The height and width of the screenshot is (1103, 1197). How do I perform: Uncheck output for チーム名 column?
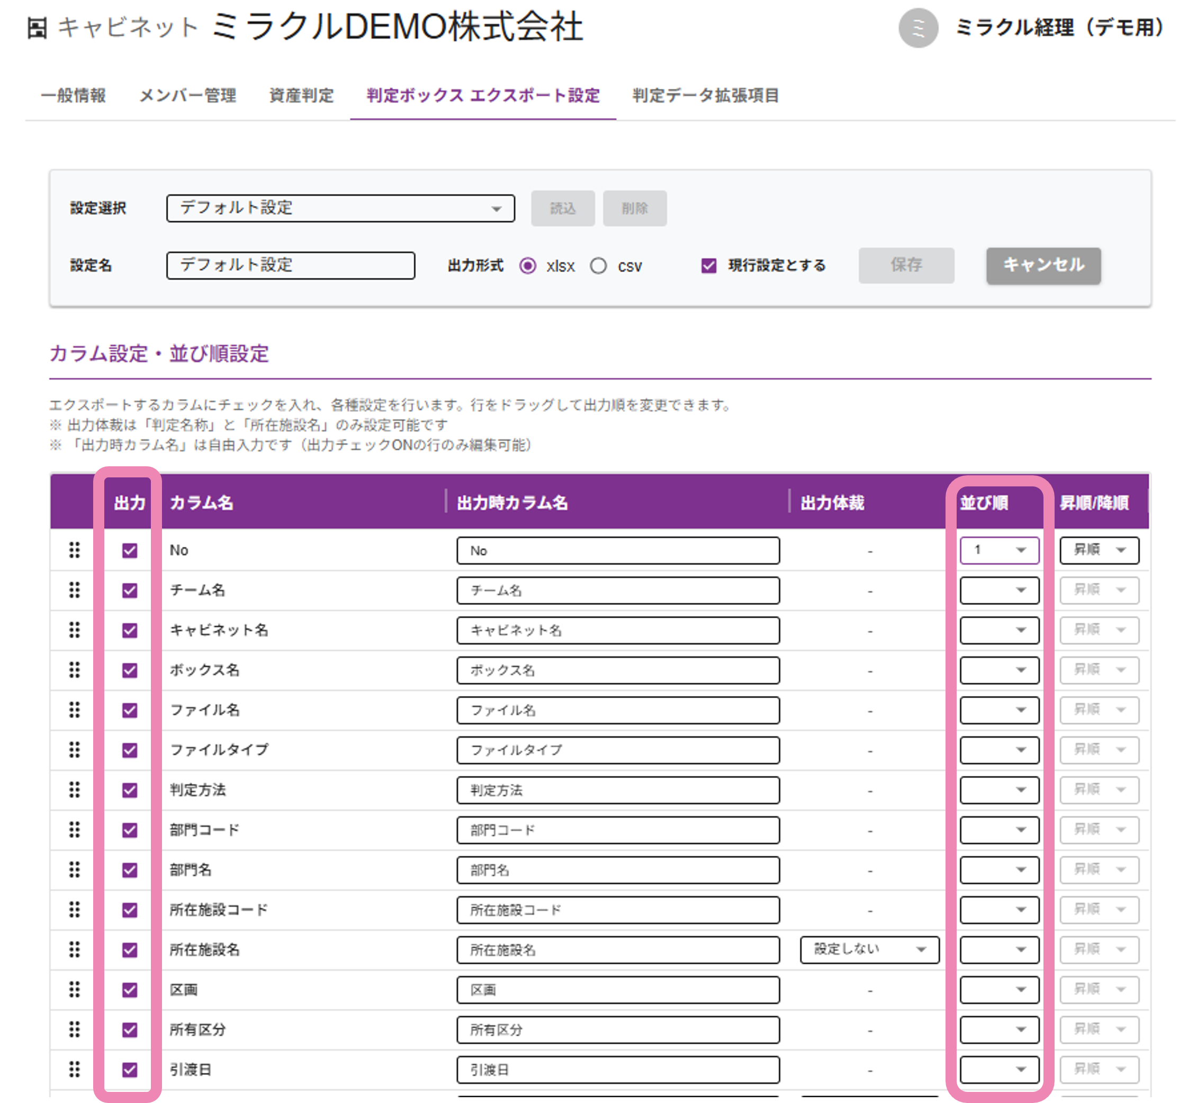(x=130, y=590)
